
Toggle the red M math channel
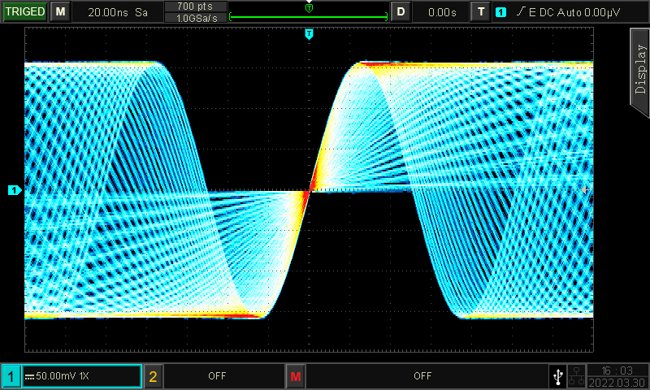(295, 376)
